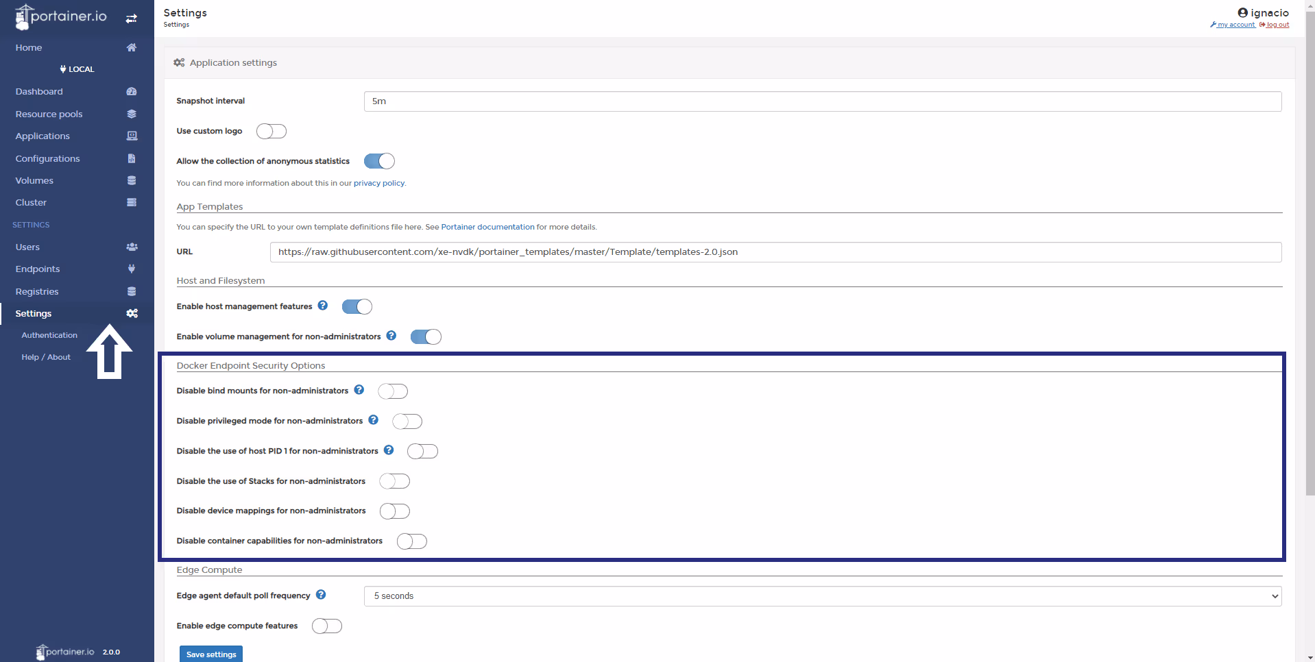
Task: Click the Endpoints plug icon
Action: coord(132,269)
